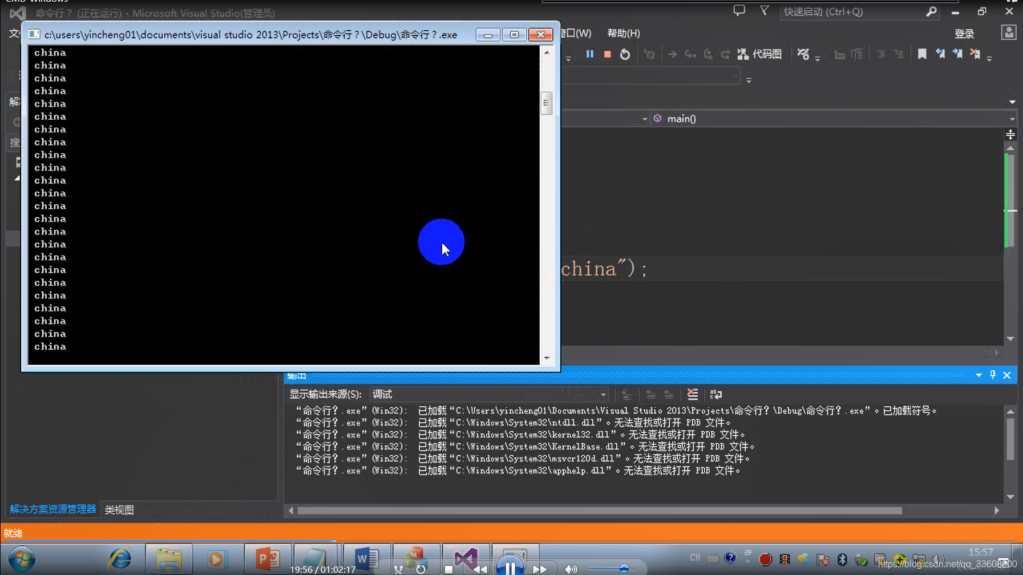This screenshot has height=575, width=1023.
Task: Stop debugging with the red square icon
Action: click(608, 54)
